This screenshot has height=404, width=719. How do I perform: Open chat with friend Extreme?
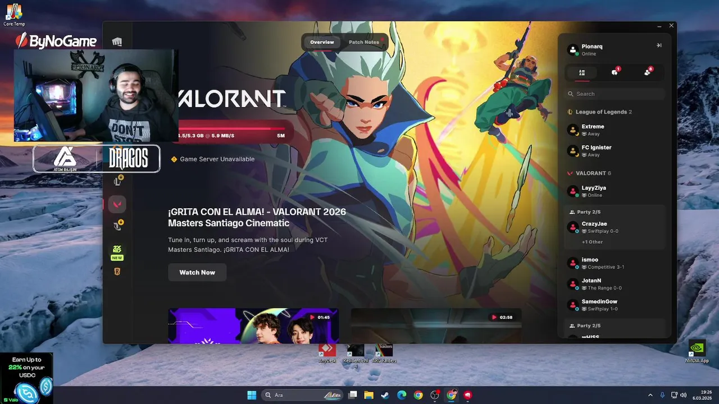pos(615,130)
